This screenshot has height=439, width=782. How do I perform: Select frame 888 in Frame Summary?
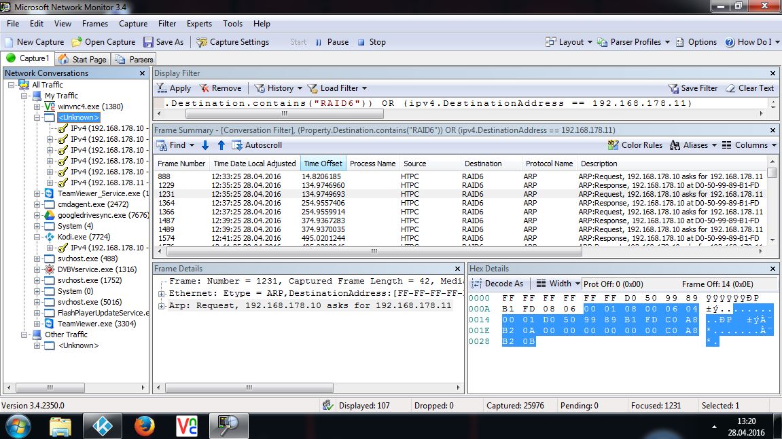click(461, 176)
